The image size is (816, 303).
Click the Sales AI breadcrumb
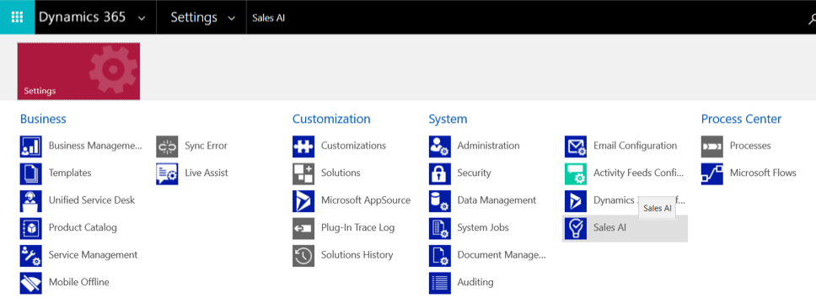(269, 19)
